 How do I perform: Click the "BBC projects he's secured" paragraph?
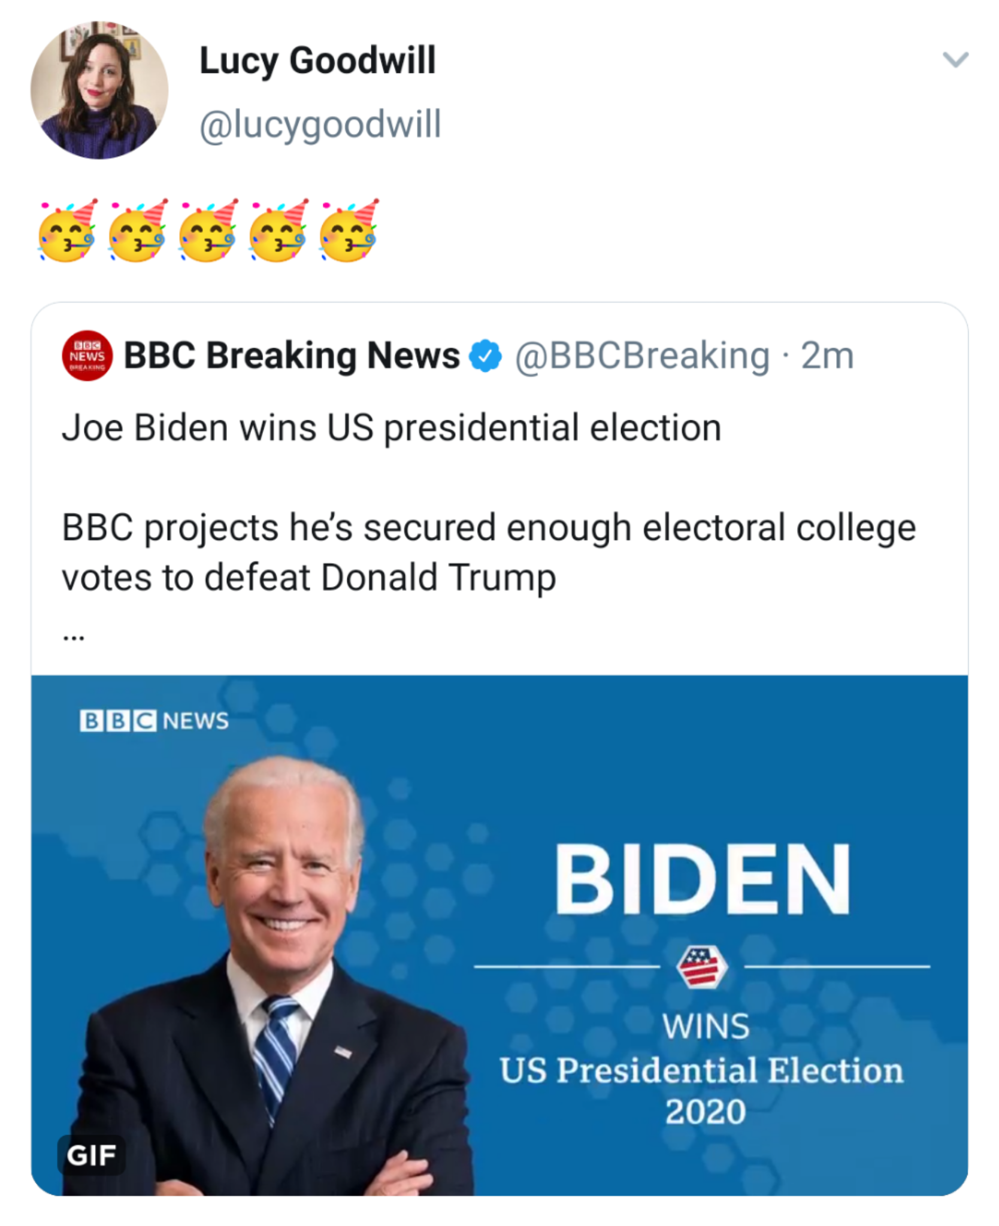point(489,552)
